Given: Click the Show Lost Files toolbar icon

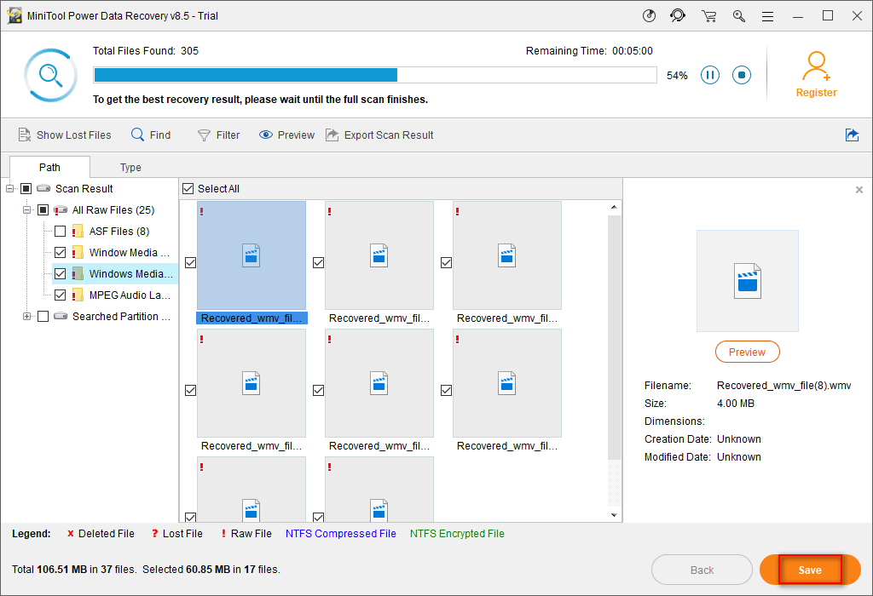Looking at the screenshot, I should [25, 135].
